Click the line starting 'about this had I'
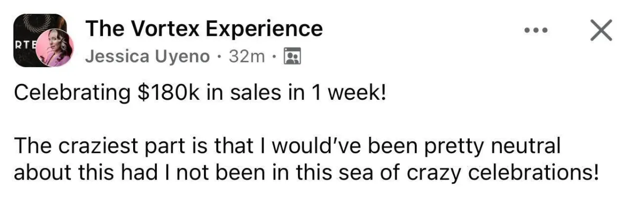634x205 pixels. pos(307,173)
